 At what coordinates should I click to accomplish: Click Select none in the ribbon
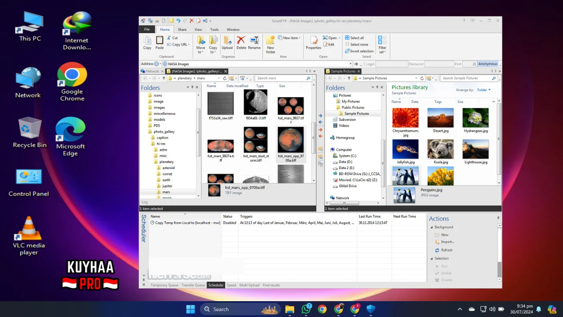pyautogui.click(x=356, y=44)
